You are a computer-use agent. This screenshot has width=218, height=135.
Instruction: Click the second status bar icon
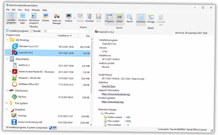coord(55,128)
